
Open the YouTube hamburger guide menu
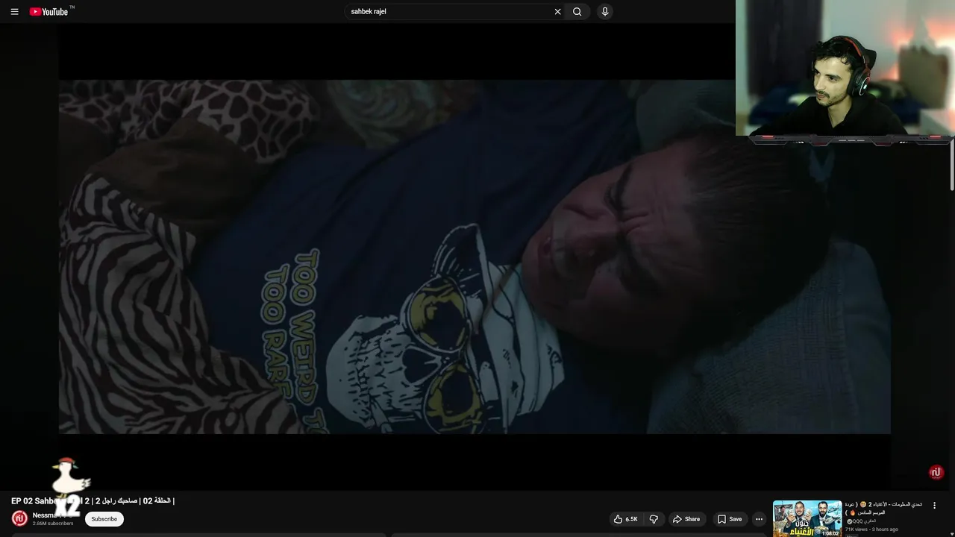coord(14,11)
